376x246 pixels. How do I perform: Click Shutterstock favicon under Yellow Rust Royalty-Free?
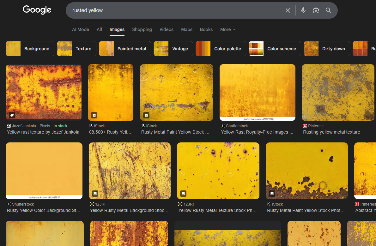[223, 126]
